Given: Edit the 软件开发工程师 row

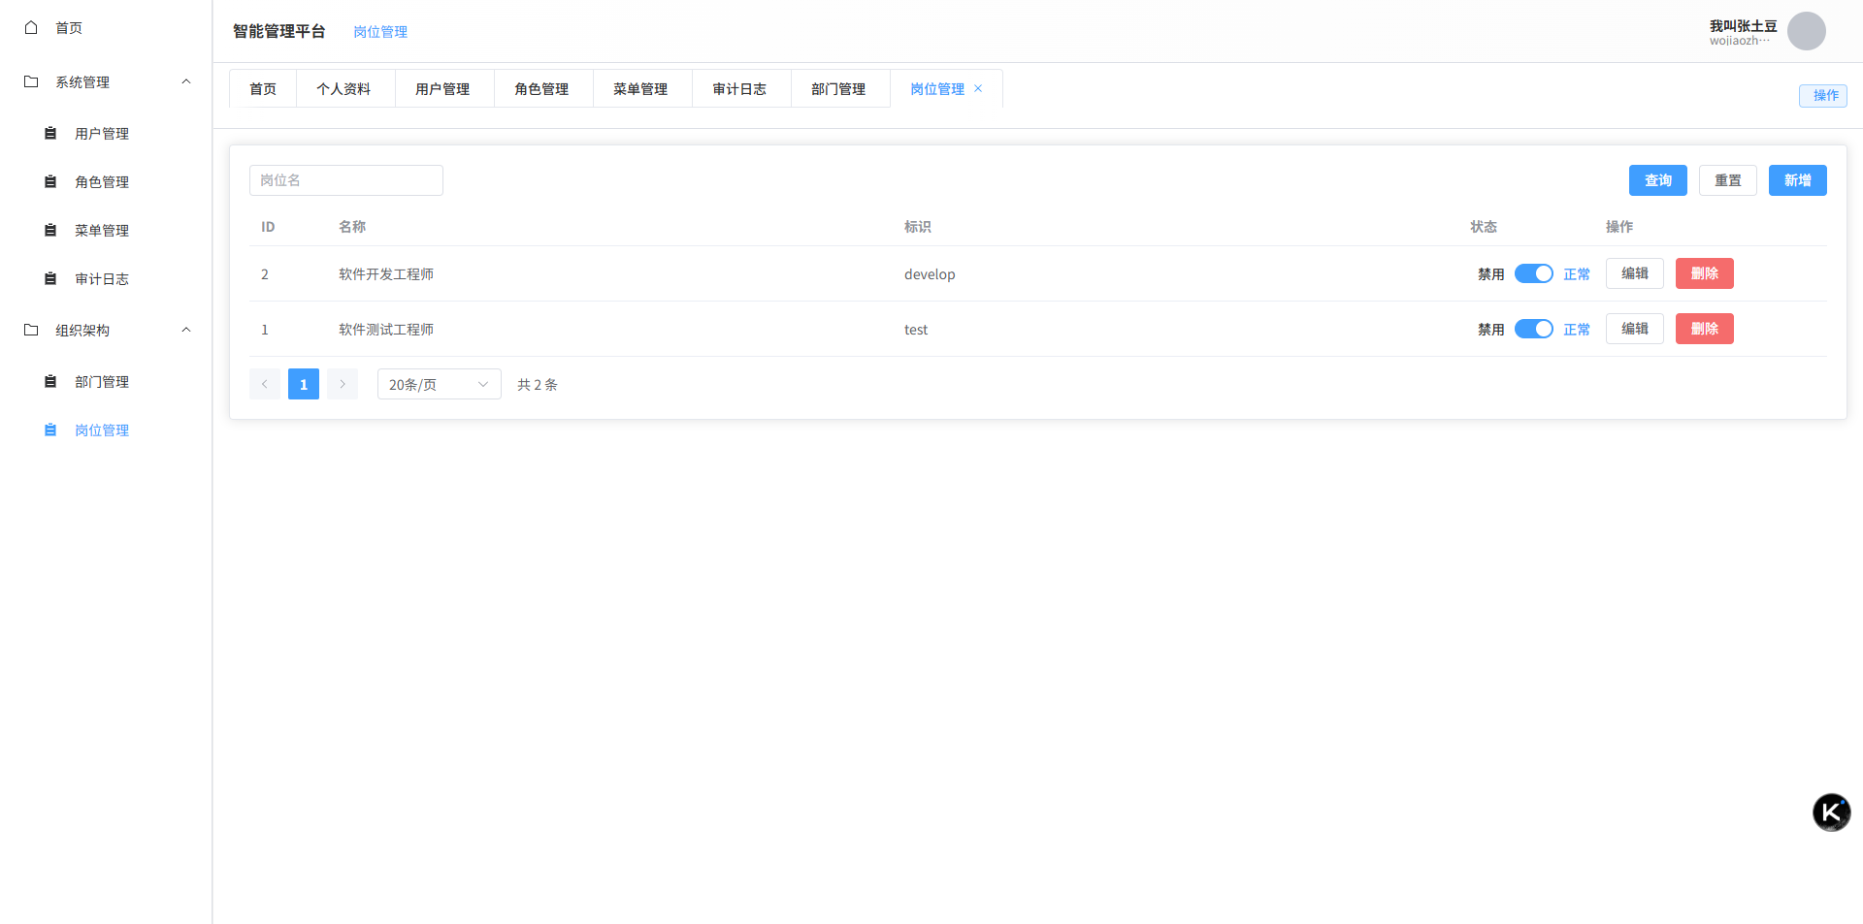Looking at the screenshot, I should 1635,273.
